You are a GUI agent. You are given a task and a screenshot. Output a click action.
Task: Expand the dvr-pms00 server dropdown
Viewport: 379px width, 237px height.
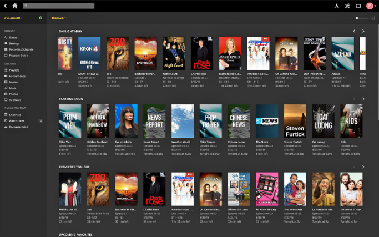coord(13,18)
